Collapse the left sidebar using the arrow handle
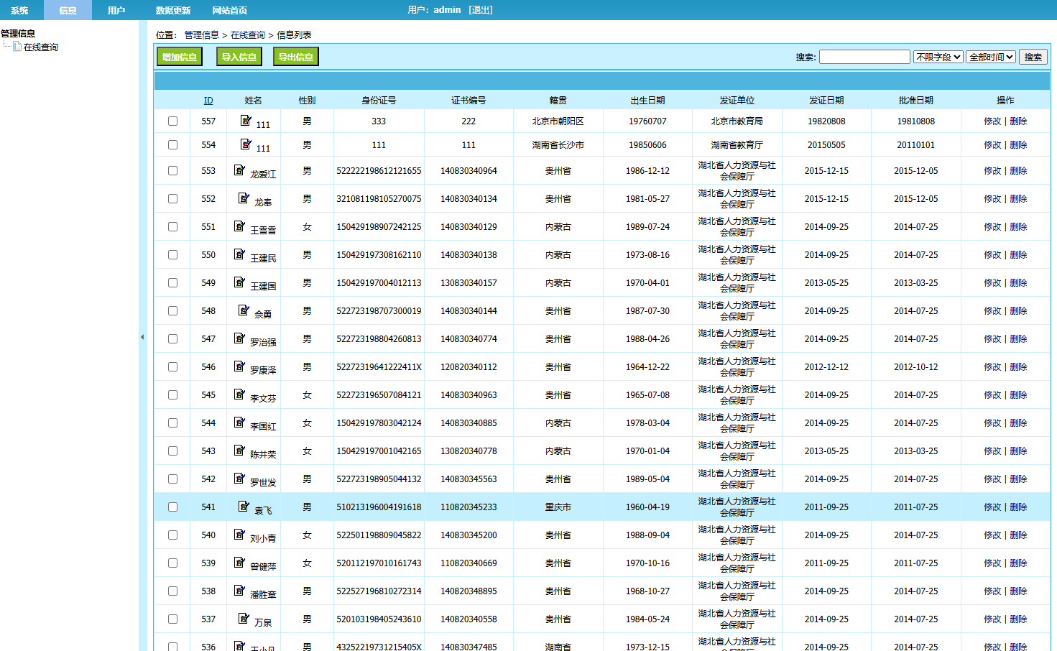The image size is (1057, 651). [142, 337]
